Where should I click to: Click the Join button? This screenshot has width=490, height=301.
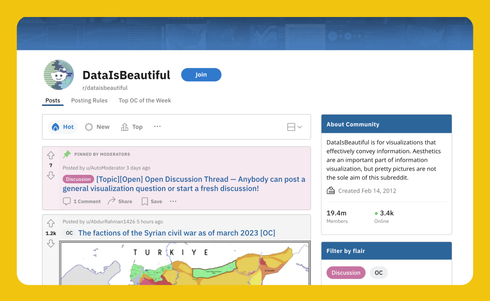(x=201, y=75)
